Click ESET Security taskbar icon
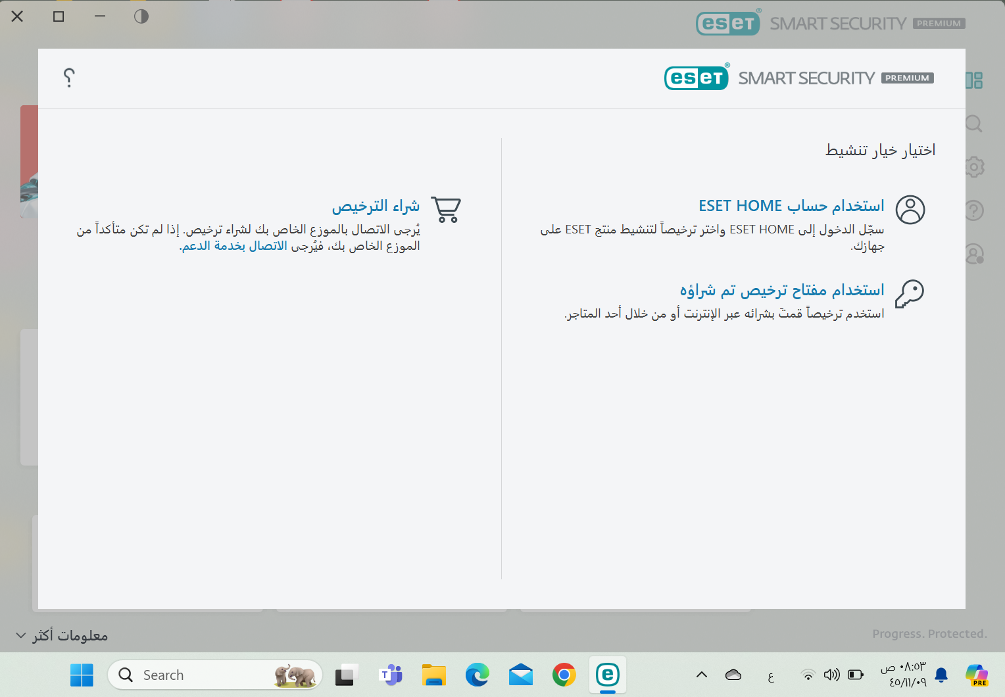 (608, 675)
